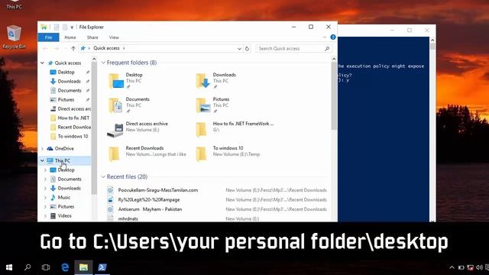Screen dimensions: 489x275
Task: Open Task View on the taskbar
Action: click(46, 267)
